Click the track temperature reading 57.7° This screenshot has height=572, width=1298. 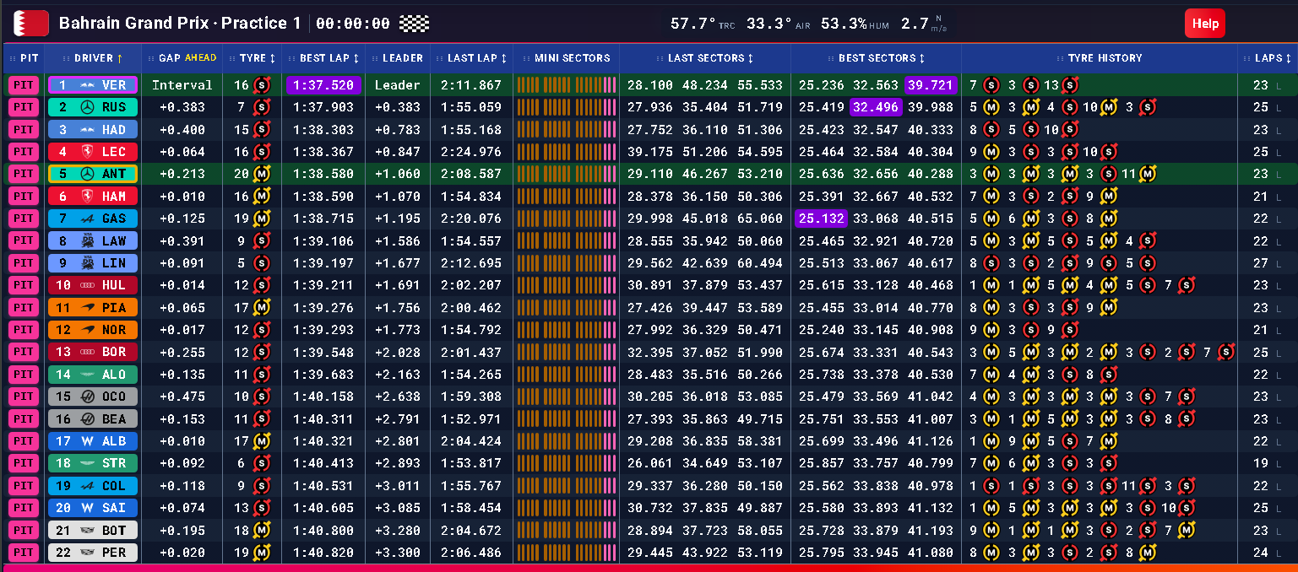[x=692, y=24]
